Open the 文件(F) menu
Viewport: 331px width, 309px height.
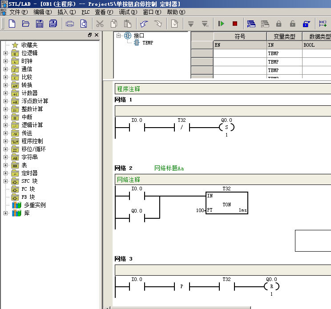tap(19, 12)
